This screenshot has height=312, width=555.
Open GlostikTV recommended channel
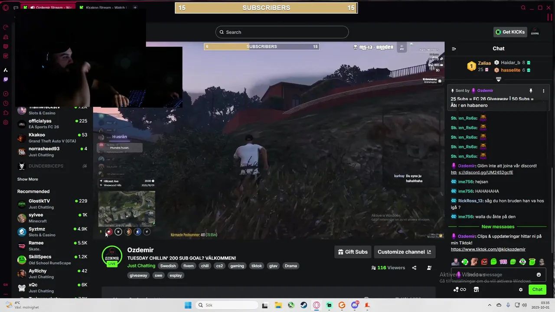coord(52,204)
